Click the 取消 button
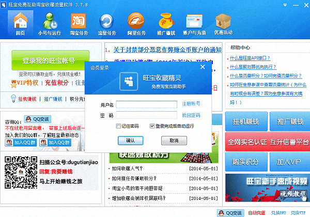310x217 pixels. [x=174, y=141]
